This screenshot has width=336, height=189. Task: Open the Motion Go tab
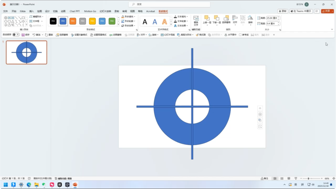90,11
